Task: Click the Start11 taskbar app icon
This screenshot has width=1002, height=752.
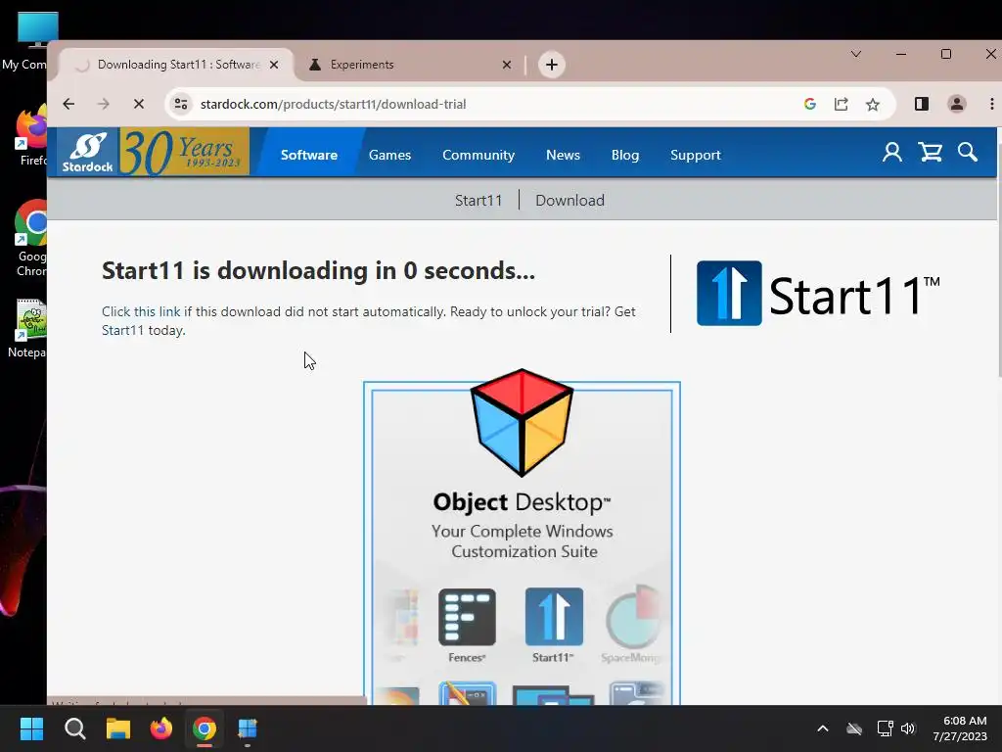Action: coord(248,728)
